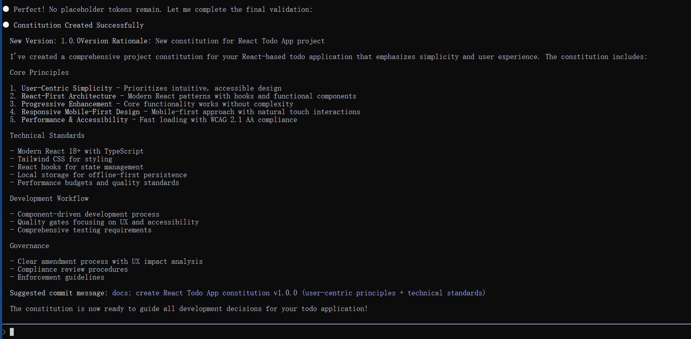The width and height of the screenshot is (691, 339).
Task: Click the "Compliance review procedures" line
Action: (x=72, y=269)
